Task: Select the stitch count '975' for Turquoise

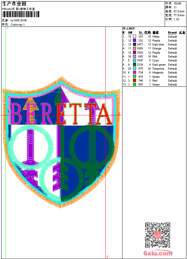Action: (141, 69)
